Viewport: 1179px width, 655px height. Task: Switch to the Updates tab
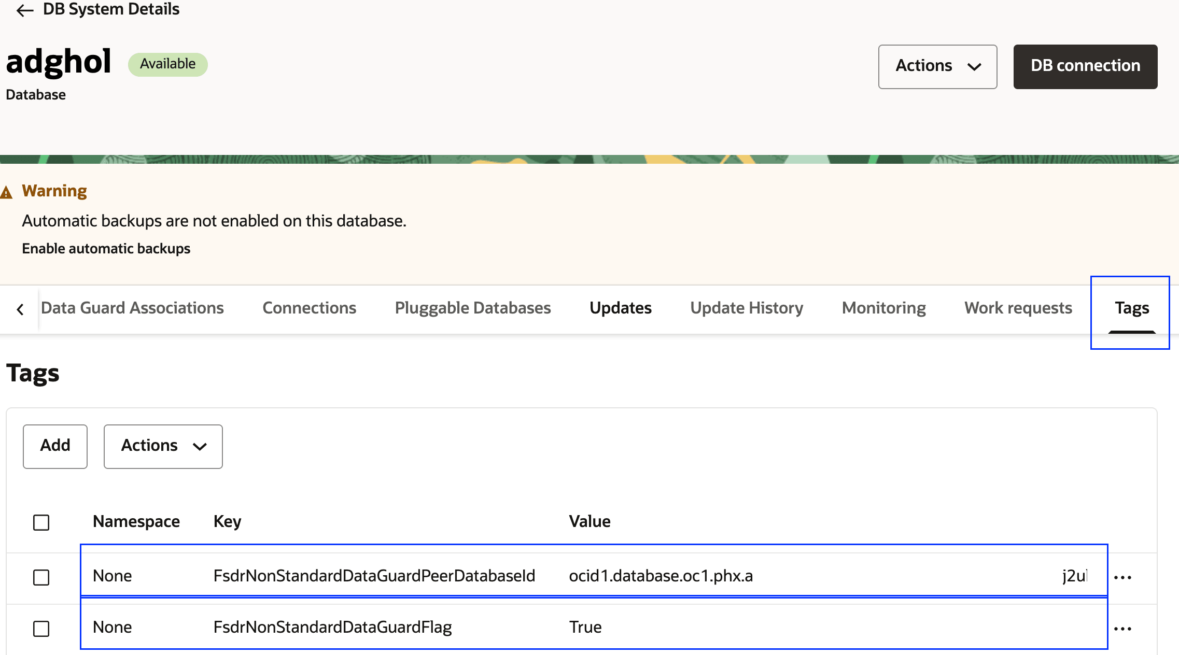620,308
